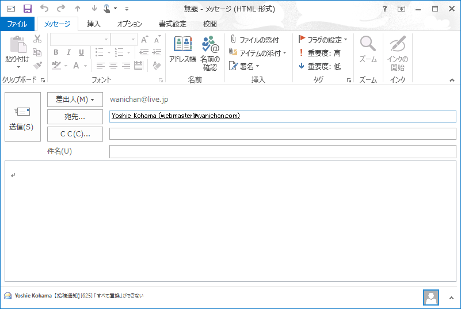Viewport: 461px width, 309px height.
Task: Align text right
Action: click(x=126, y=65)
